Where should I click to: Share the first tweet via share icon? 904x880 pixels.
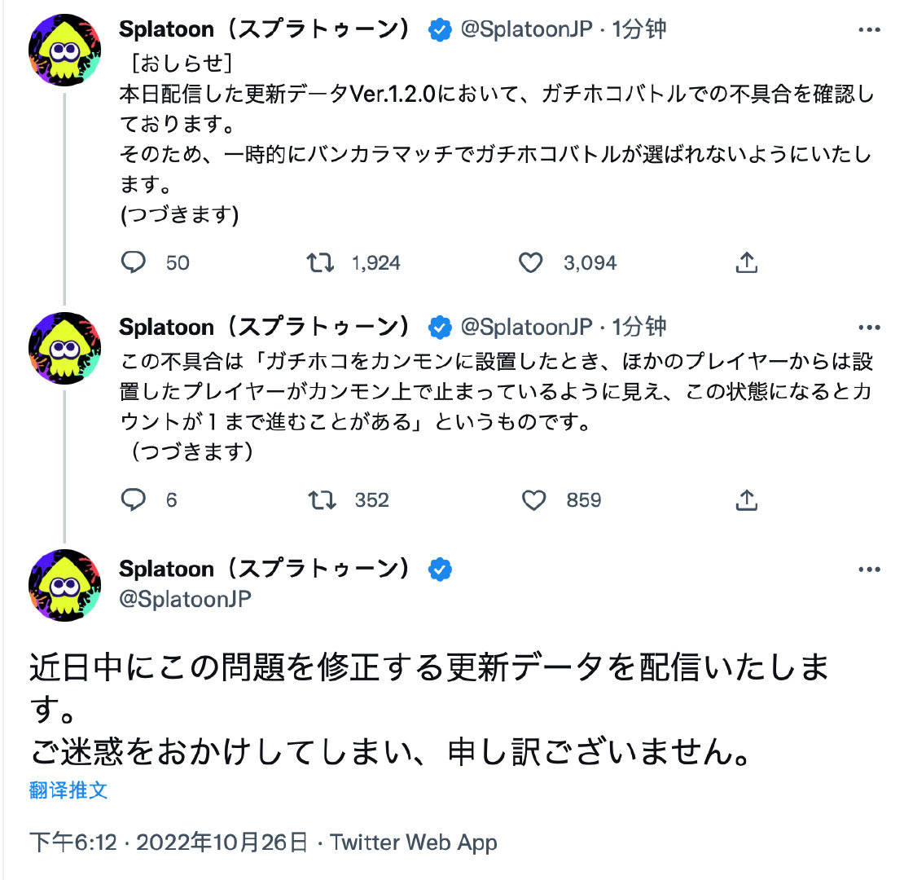(746, 262)
